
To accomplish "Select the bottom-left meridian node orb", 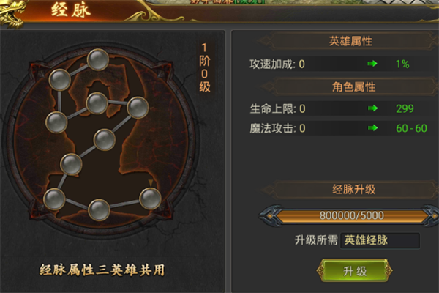I will (x=54, y=199).
